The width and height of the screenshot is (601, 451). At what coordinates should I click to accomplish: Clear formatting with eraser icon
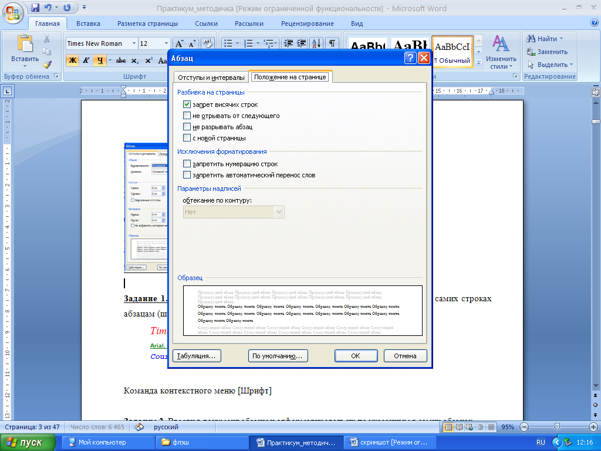click(x=207, y=43)
